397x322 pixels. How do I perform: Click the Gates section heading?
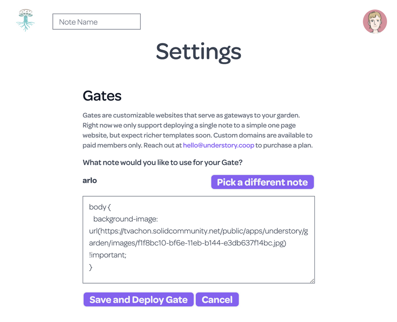[x=102, y=96]
